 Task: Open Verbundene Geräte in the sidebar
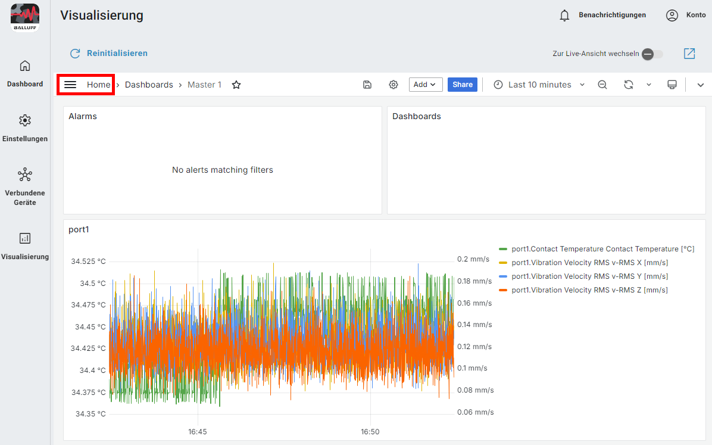25,186
